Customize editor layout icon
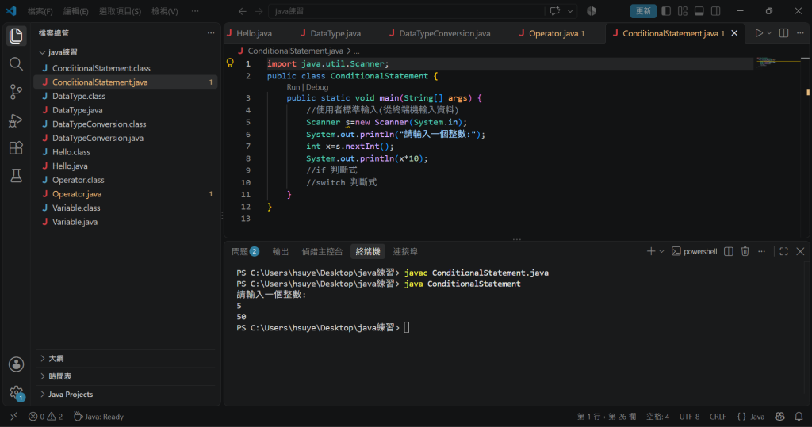This screenshot has width=812, height=427. 683,11
